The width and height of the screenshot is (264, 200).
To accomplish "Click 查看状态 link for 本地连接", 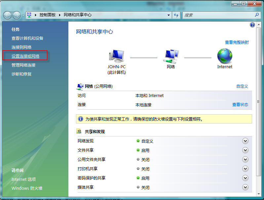I will pos(240,105).
